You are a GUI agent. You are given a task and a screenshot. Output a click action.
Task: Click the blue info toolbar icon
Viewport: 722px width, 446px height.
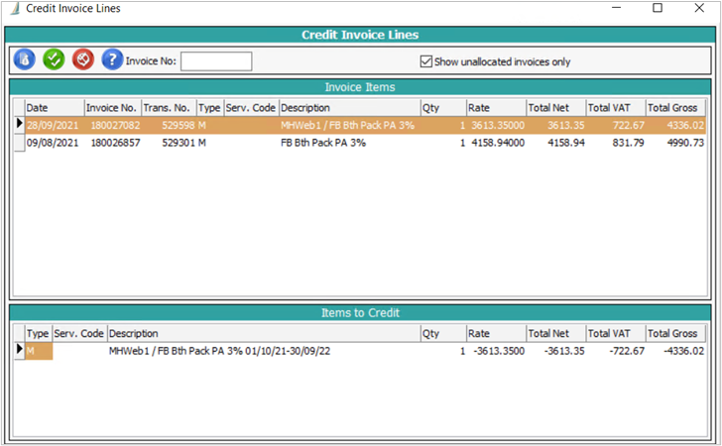click(x=25, y=59)
